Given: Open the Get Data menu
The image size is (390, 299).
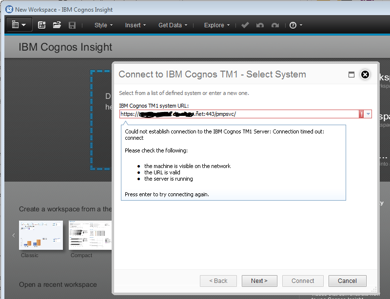Looking at the screenshot, I should (x=173, y=25).
